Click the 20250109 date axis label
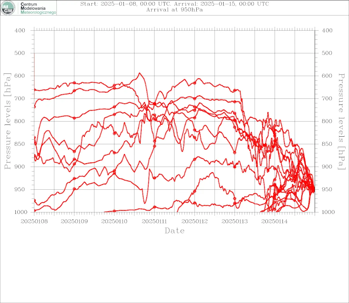The height and width of the screenshot is (303, 349). click(x=74, y=221)
